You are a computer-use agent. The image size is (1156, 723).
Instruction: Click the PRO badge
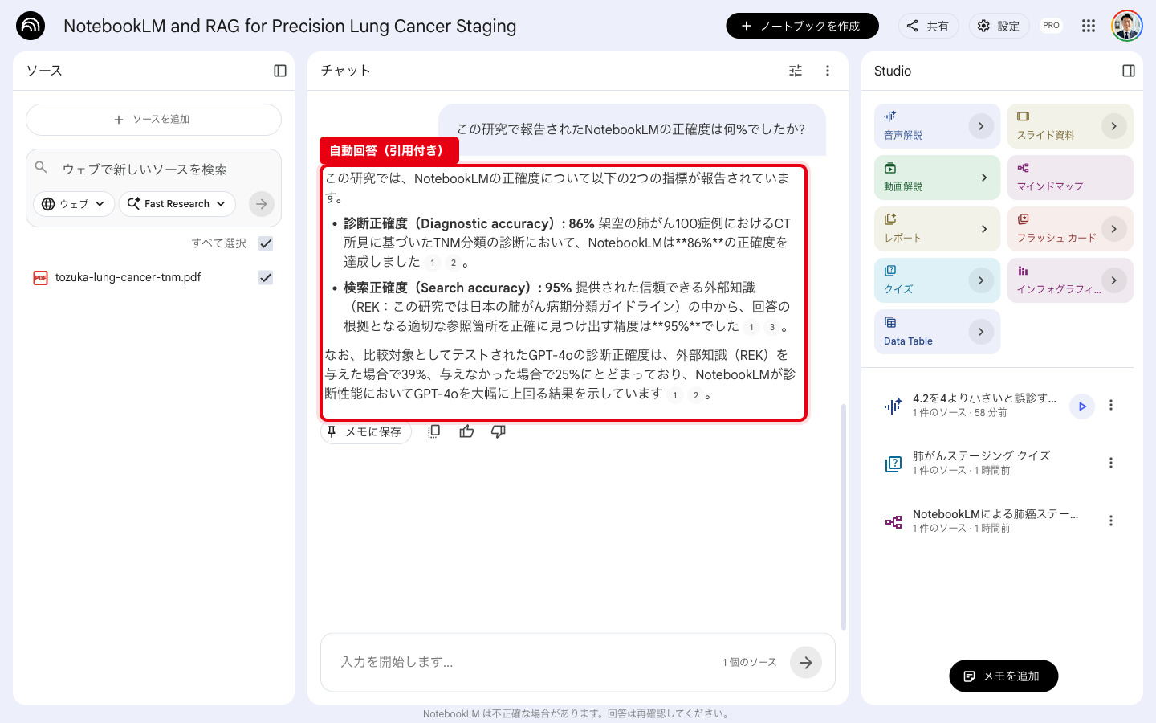click(x=1051, y=26)
